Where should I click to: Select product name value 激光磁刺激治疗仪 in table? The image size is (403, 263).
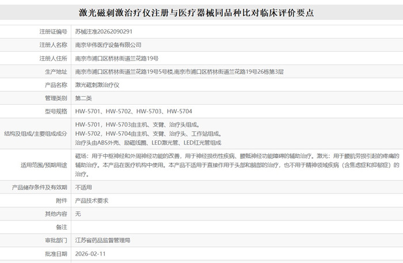pos(97,85)
